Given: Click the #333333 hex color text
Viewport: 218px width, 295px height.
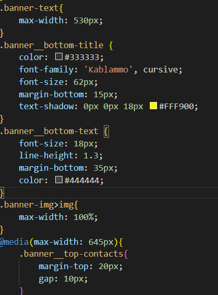Looking at the screenshot, I should click(x=82, y=57).
